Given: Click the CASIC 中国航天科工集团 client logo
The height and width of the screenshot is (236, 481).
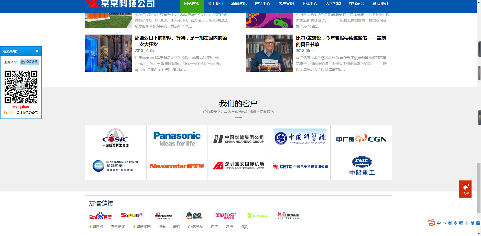Looking at the screenshot, I should pos(116,138).
